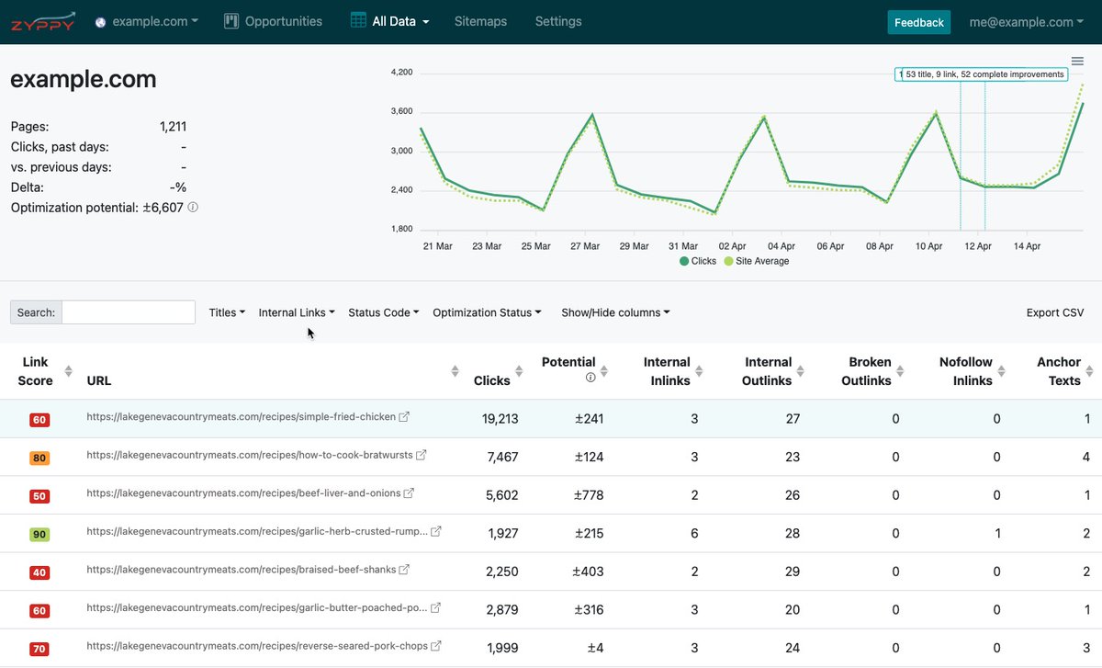This screenshot has height=668, width=1102.
Task: Toggle the Site Average chart legend entry
Action: (x=757, y=261)
